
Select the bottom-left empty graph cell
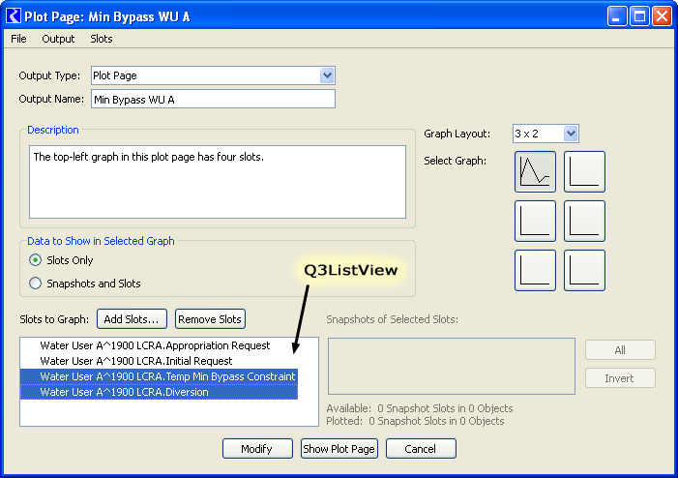click(x=535, y=270)
